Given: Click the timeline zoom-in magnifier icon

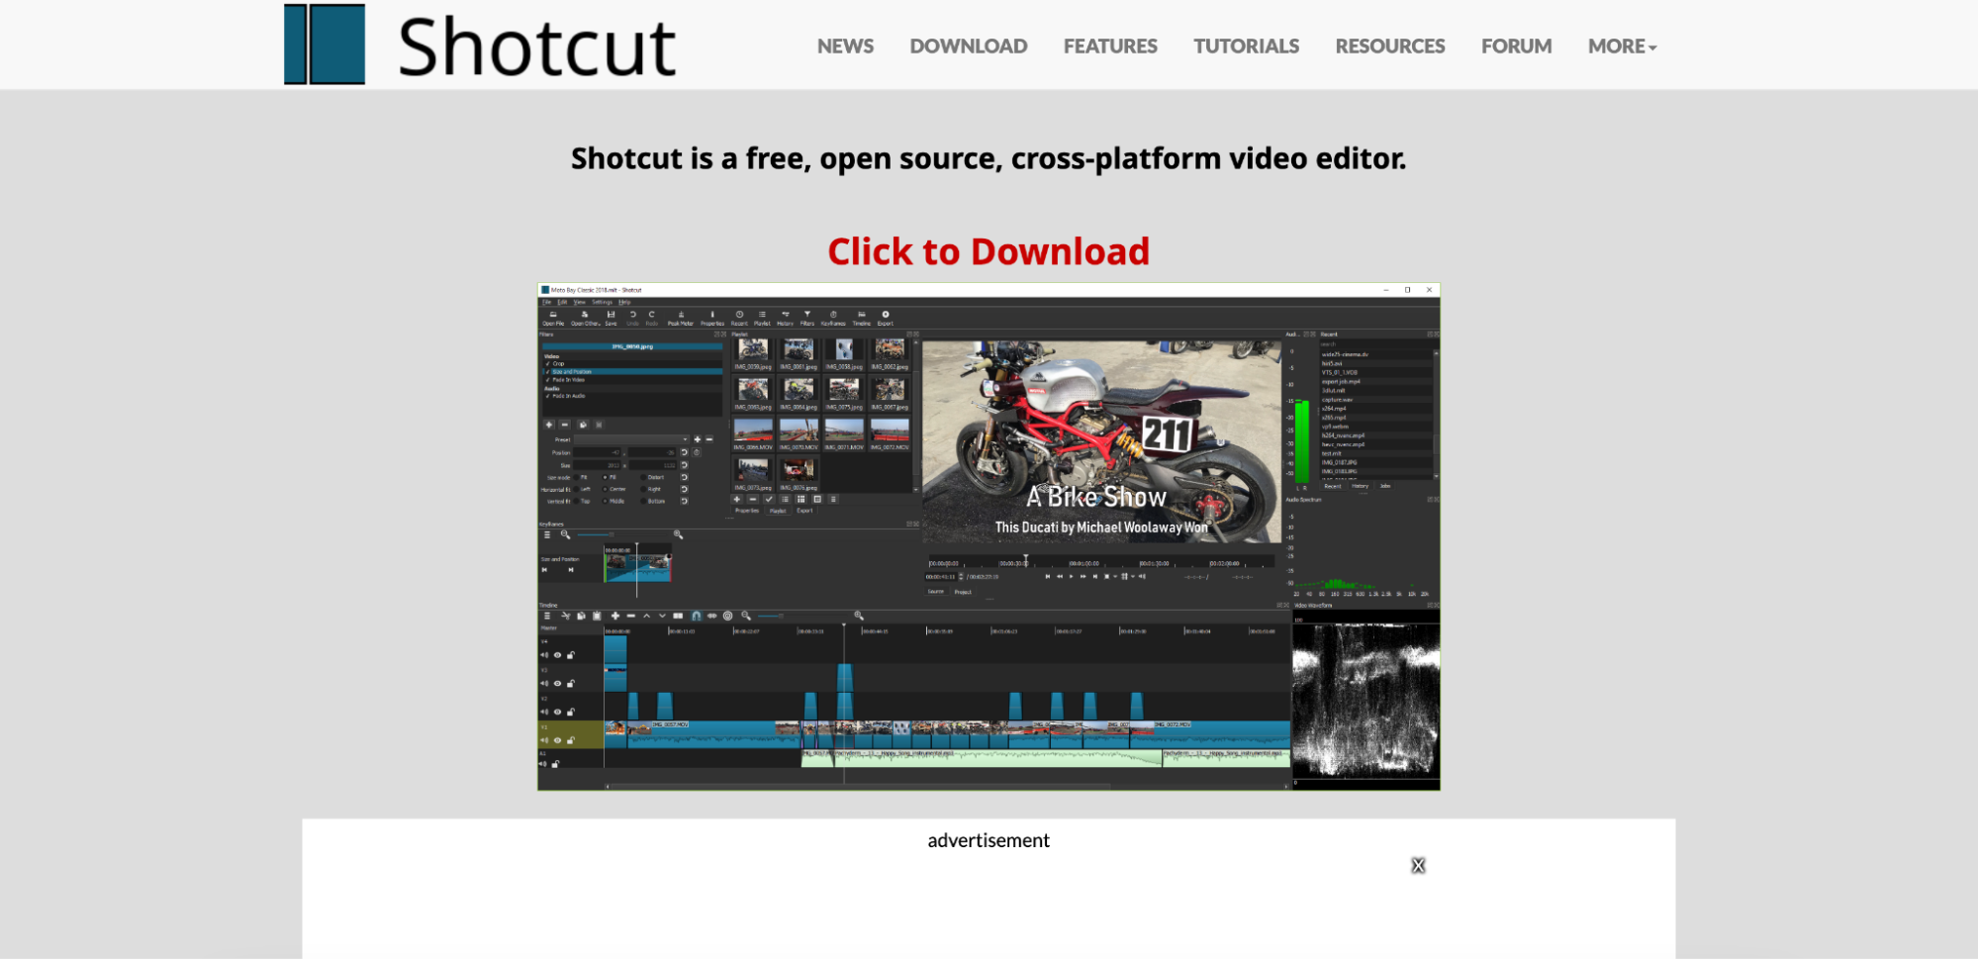Looking at the screenshot, I should 859,616.
